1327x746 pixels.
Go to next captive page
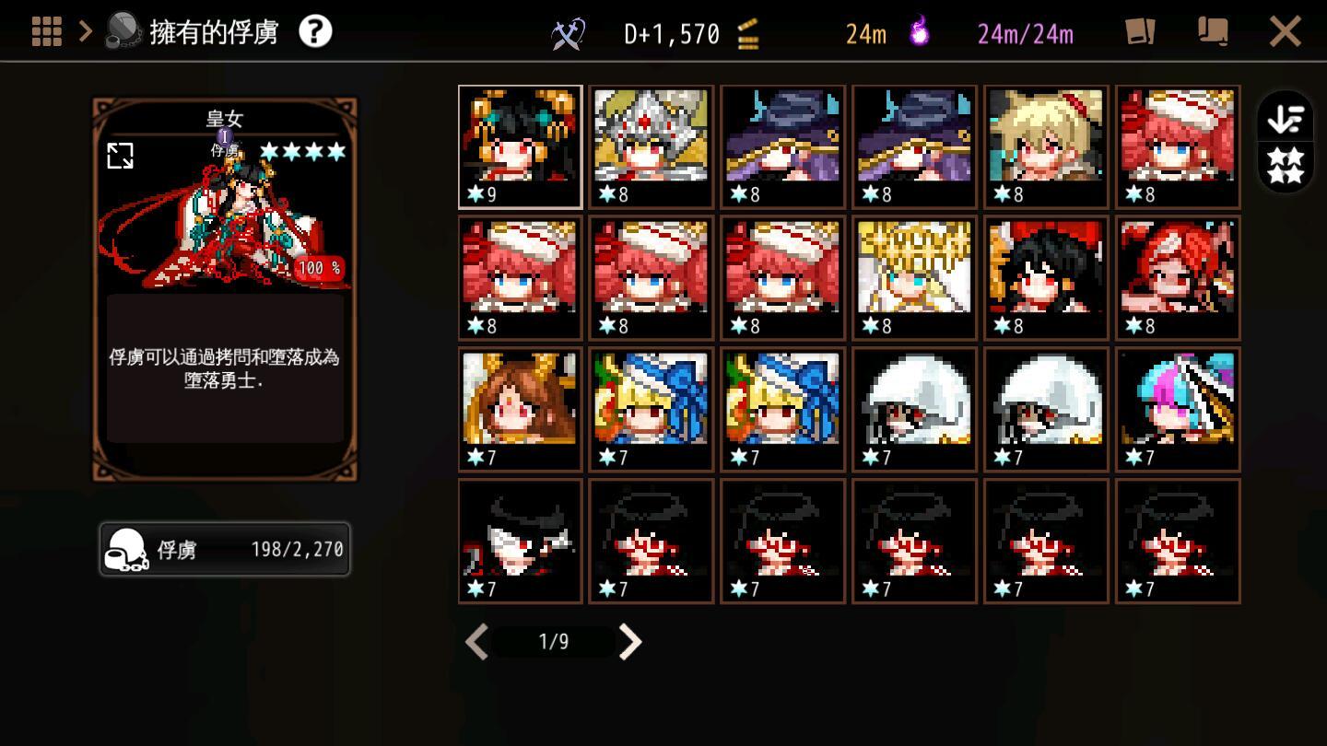(x=629, y=642)
